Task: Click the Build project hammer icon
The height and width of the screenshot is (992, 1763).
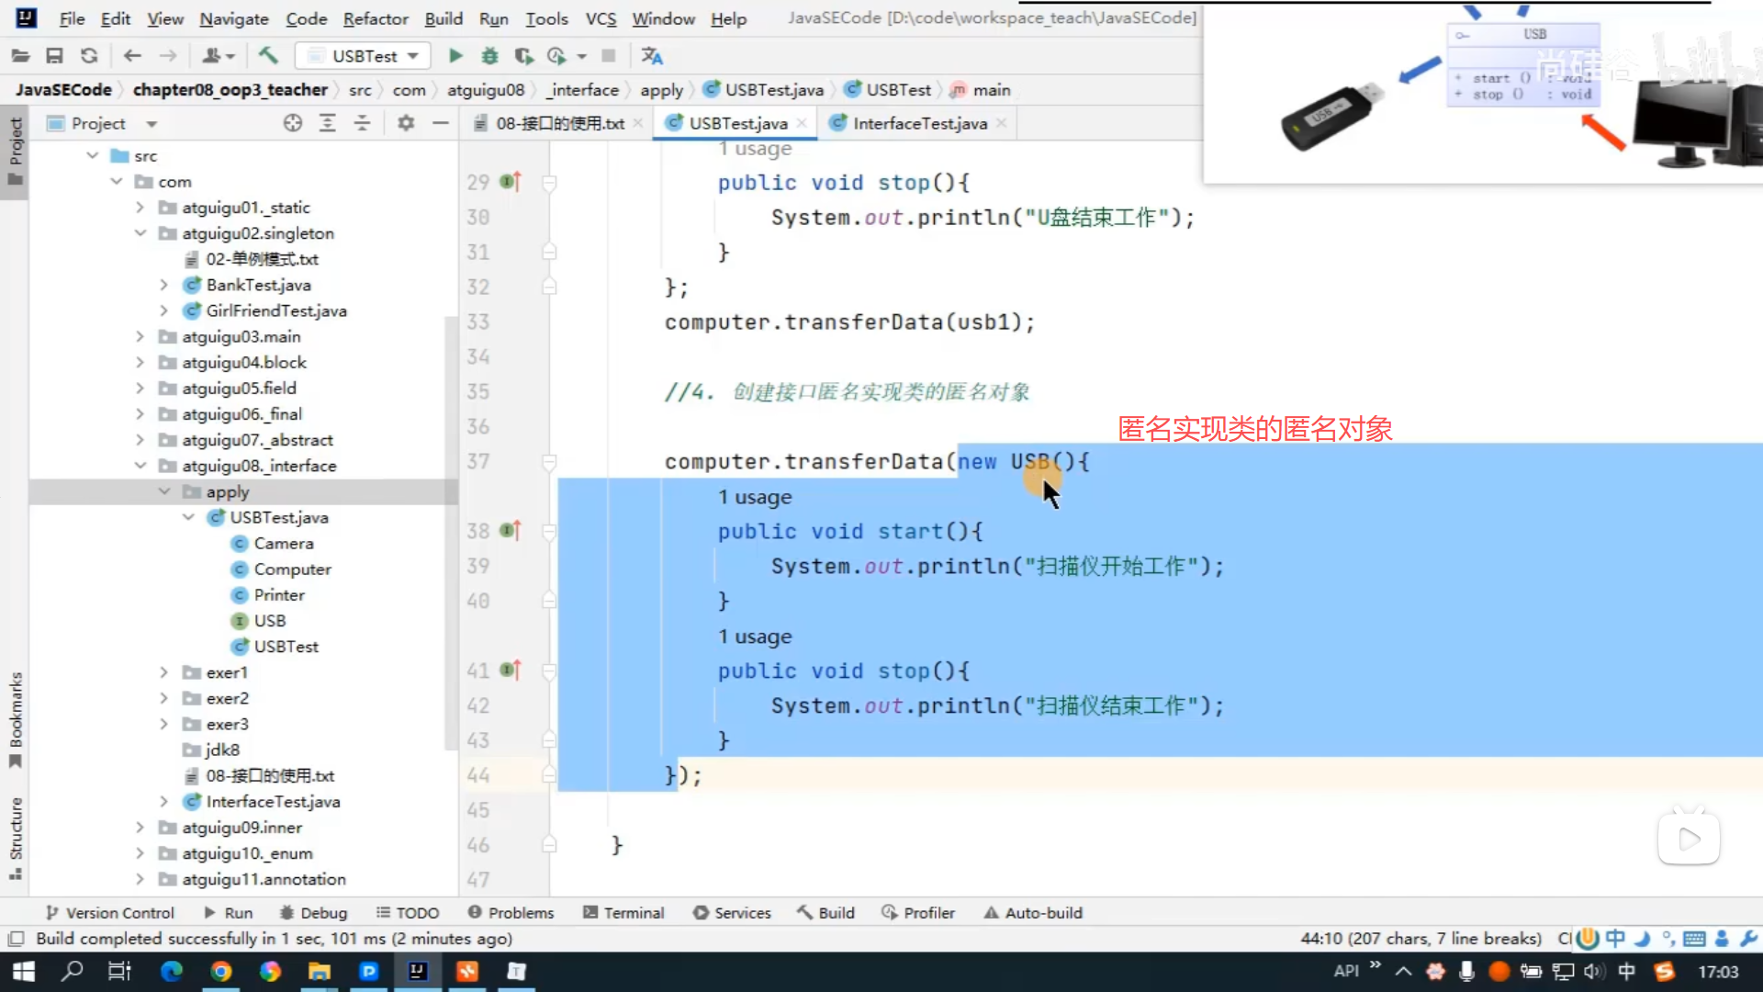Action: (268, 56)
